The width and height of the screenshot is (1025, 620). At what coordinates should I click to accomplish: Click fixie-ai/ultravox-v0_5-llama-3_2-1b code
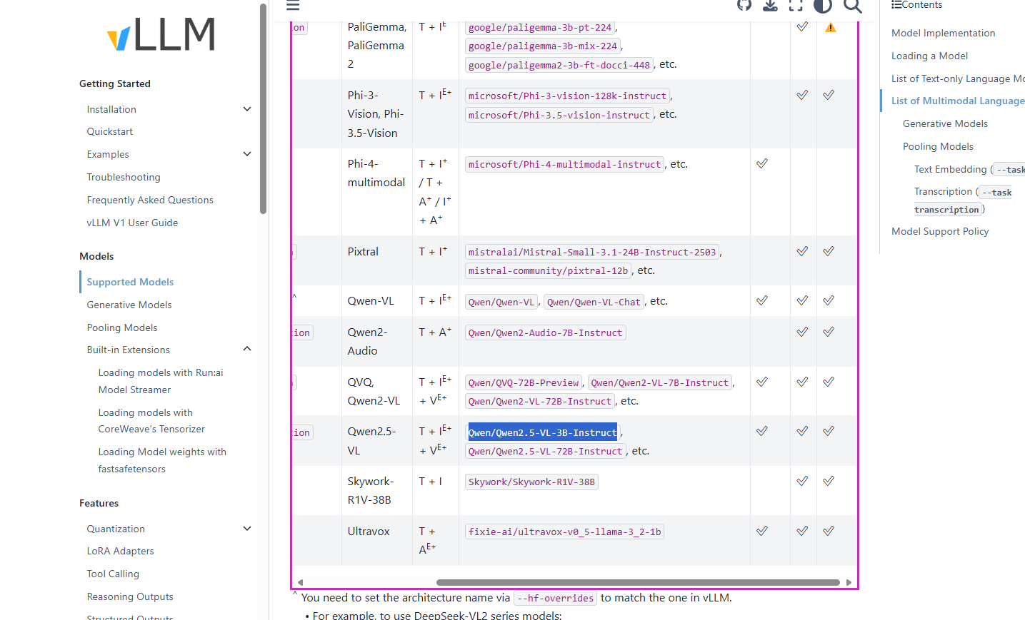[564, 532]
